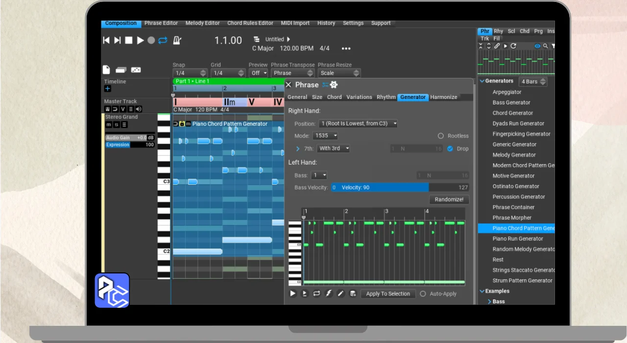This screenshot has width=627, height=343.
Task: Switch to the Chord Rules Editor tab
Action: [250, 23]
